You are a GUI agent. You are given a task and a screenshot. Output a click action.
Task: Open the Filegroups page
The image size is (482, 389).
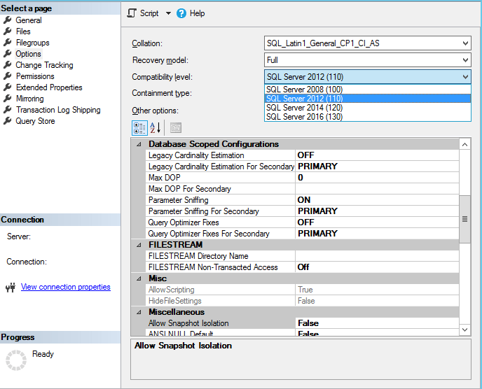pos(33,43)
